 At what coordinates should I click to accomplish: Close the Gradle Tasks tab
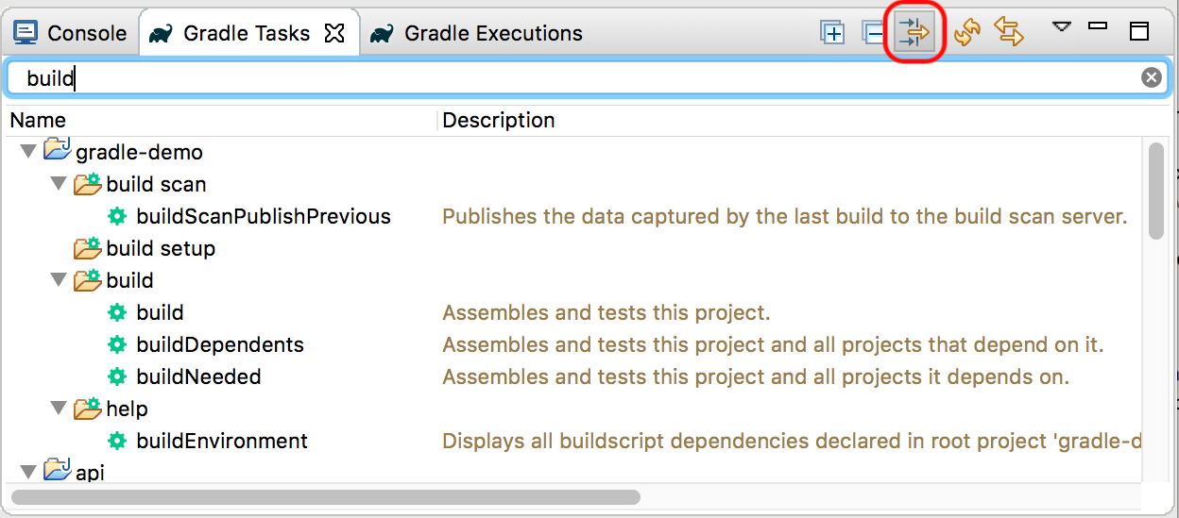point(333,33)
